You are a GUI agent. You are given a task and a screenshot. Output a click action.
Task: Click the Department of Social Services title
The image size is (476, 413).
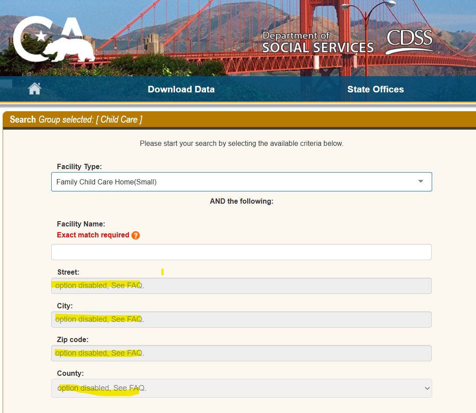point(318,42)
